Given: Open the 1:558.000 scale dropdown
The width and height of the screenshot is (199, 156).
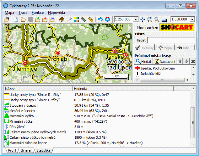Looking at the screenshot, I should pos(192,19).
